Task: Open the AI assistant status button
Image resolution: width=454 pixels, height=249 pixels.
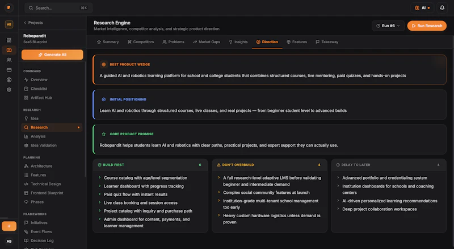Action: (422, 8)
